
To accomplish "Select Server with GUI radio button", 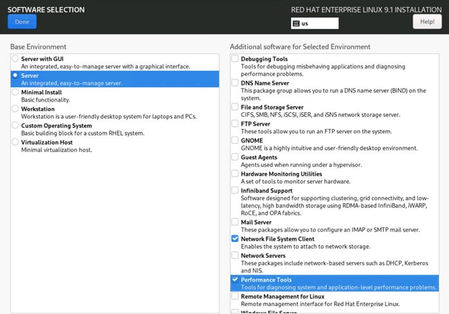I will (x=15, y=58).
